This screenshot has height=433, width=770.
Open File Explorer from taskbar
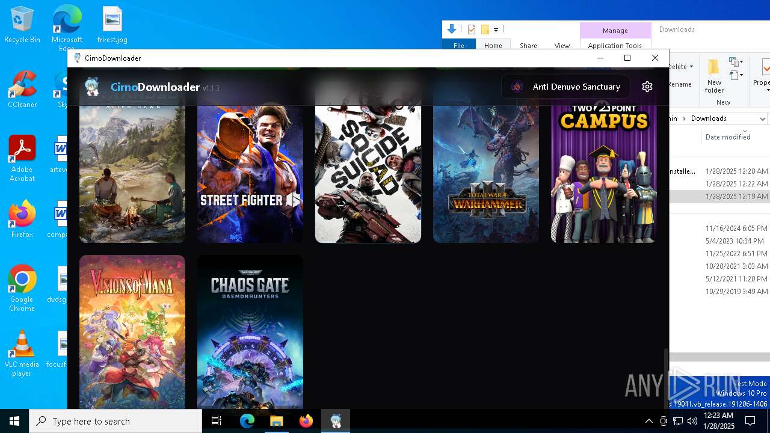click(277, 421)
